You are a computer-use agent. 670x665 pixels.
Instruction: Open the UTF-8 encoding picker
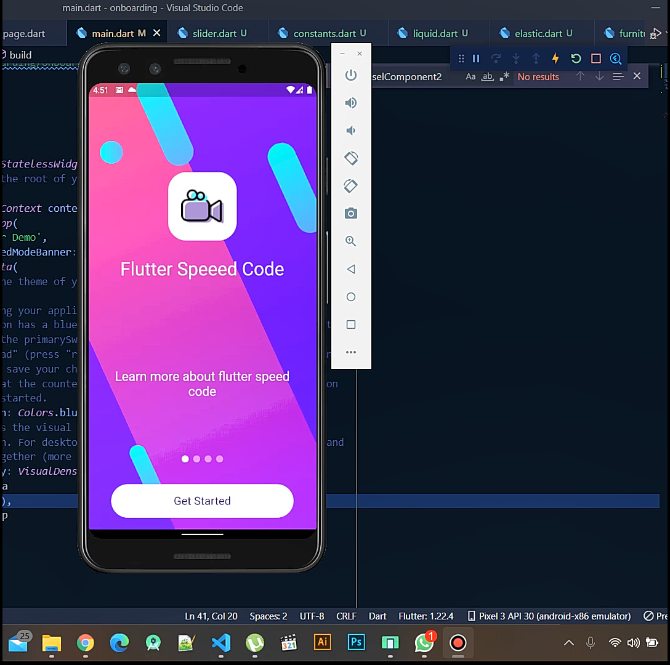[312, 616]
